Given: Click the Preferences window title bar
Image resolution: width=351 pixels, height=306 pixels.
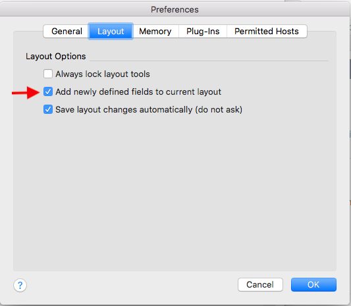Looking at the screenshot, I should pyautogui.click(x=175, y=10).
